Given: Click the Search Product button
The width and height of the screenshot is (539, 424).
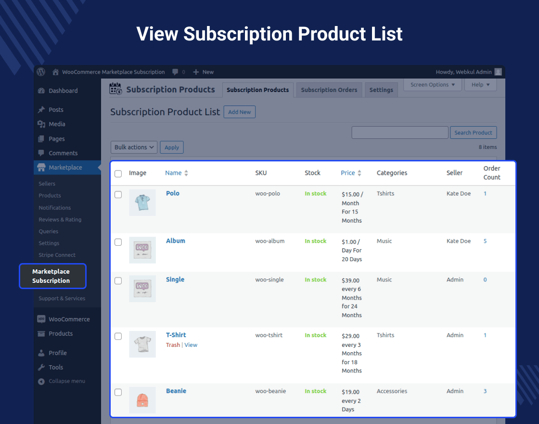Looking at the screenshot, I should click(x=474, y=132).
